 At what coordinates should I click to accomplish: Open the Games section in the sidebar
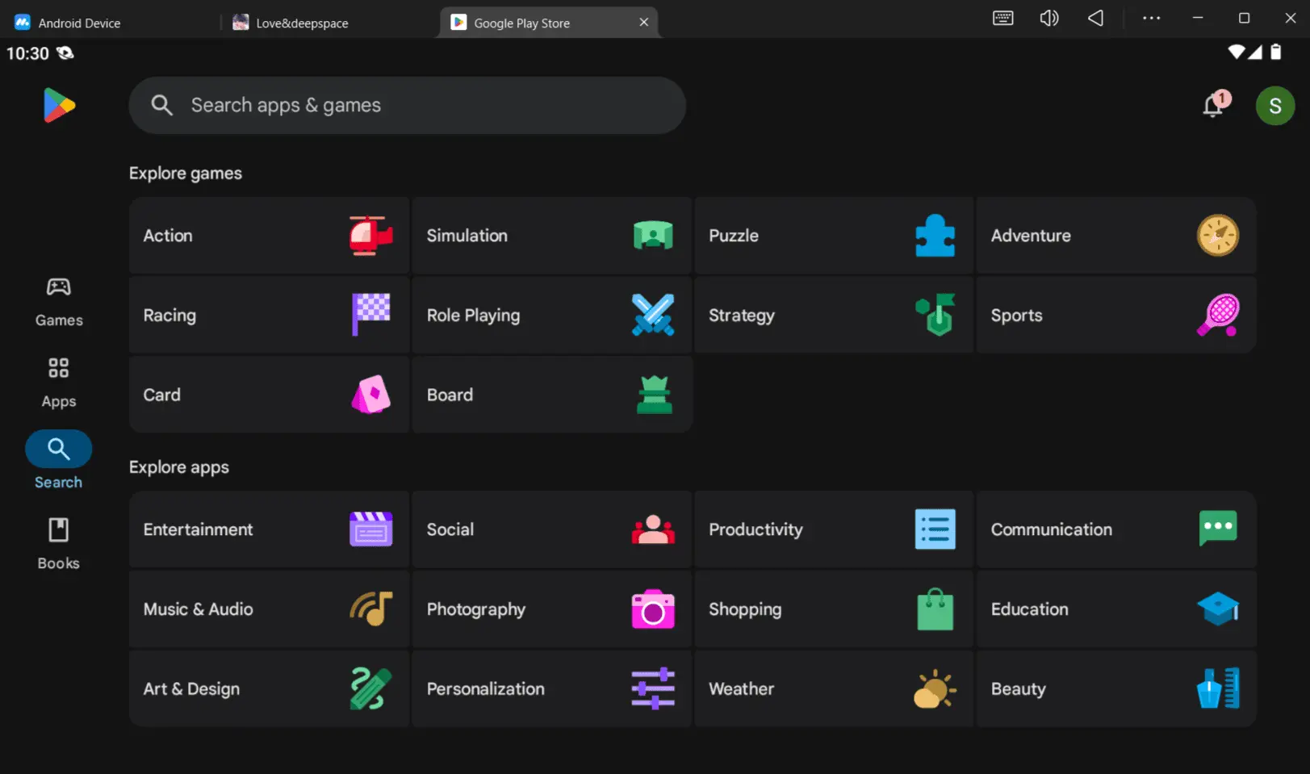click(x=59, y=303)
